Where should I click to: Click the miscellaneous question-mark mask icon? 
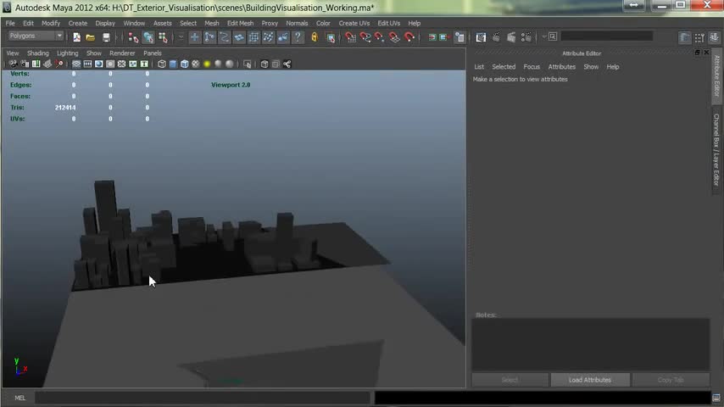pos(298,37)
